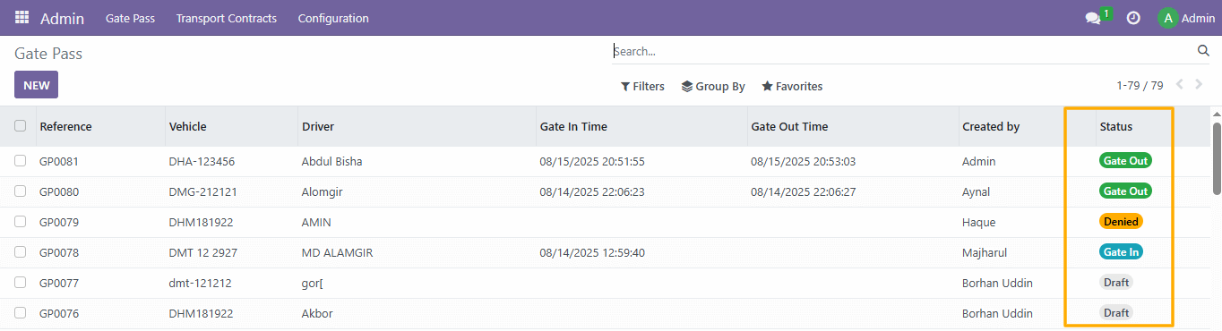This screenshot has width=1222, height=331.
Task: Click creator Aynal
Action: point(977,192)
